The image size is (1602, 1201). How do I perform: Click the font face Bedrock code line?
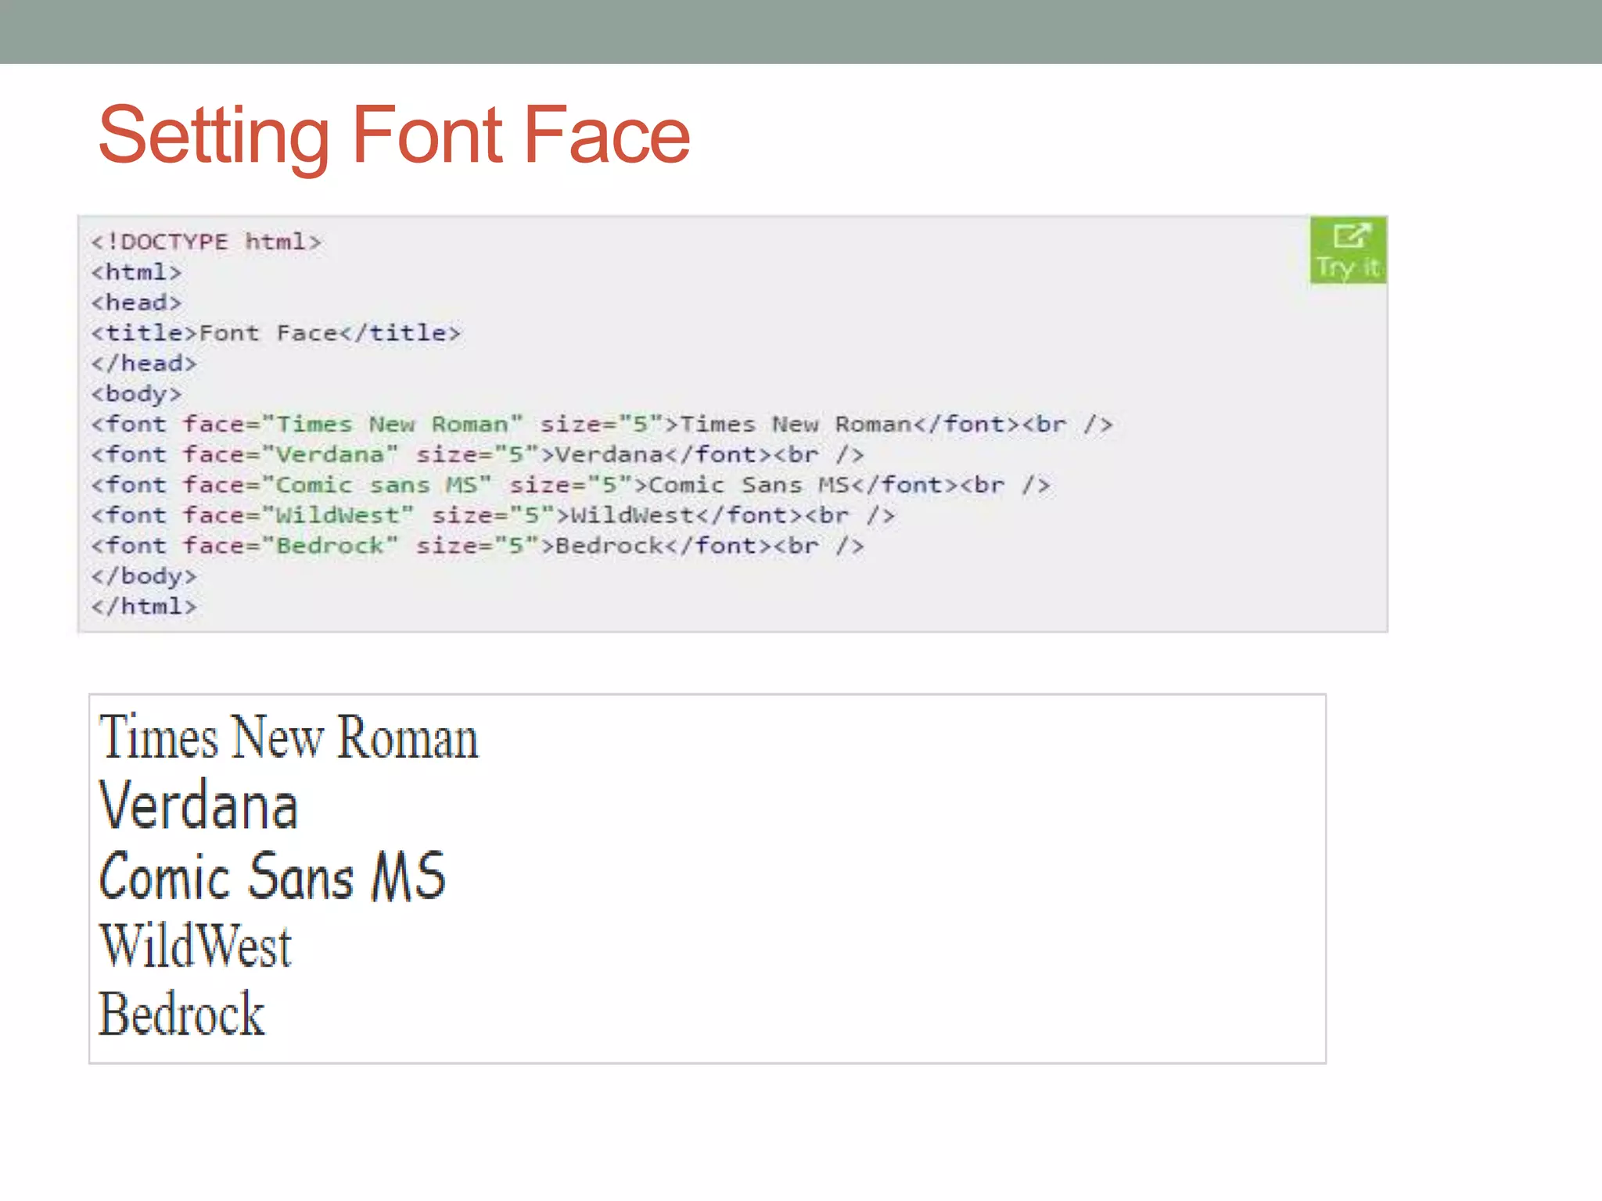point(478,546)
